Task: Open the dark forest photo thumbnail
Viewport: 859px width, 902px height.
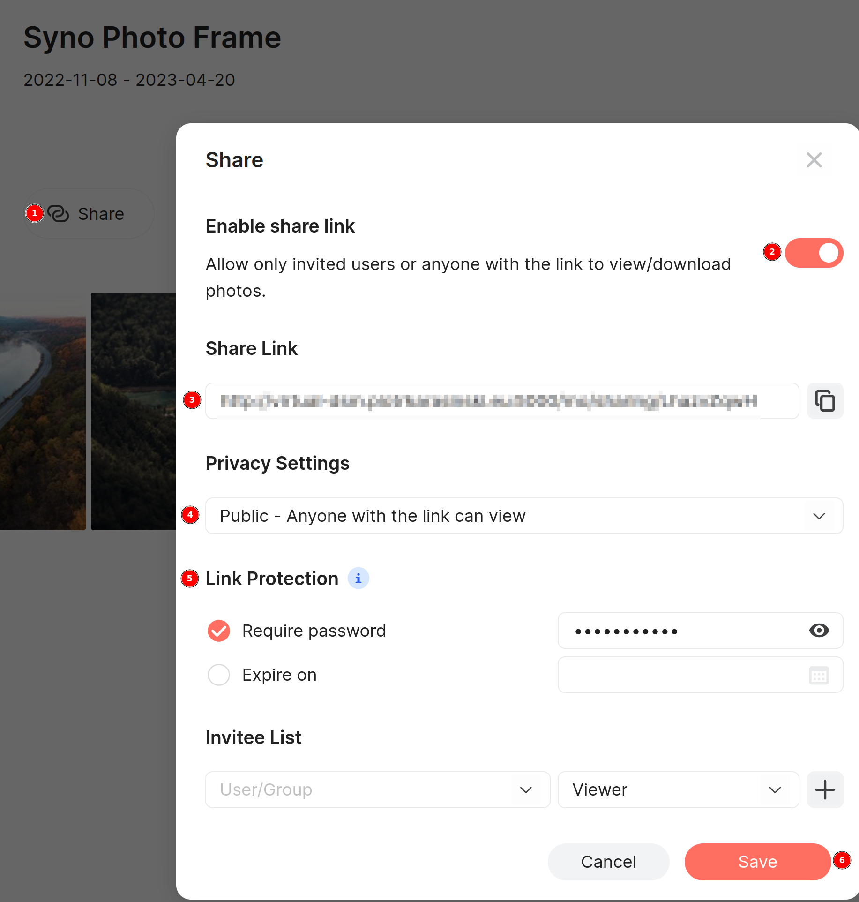Action: [x=134, y=411]
